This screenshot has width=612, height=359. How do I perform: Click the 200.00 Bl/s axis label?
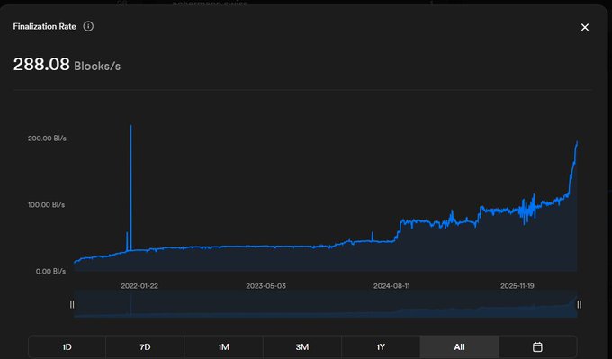(x=47, y=139)
